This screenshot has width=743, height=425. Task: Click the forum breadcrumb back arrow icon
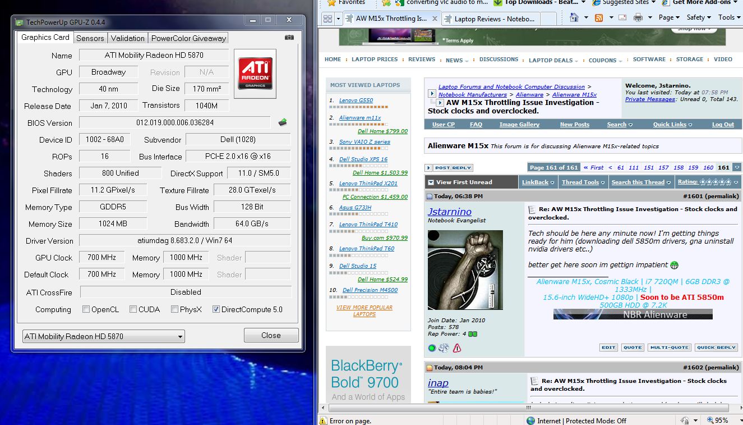point(432,93)
